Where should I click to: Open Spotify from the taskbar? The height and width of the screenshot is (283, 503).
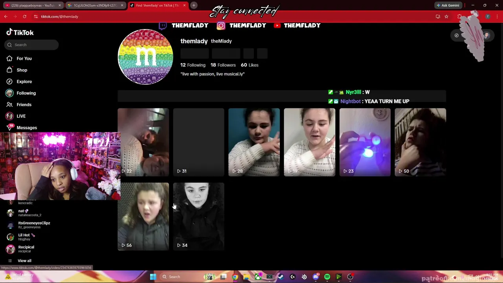327,277
